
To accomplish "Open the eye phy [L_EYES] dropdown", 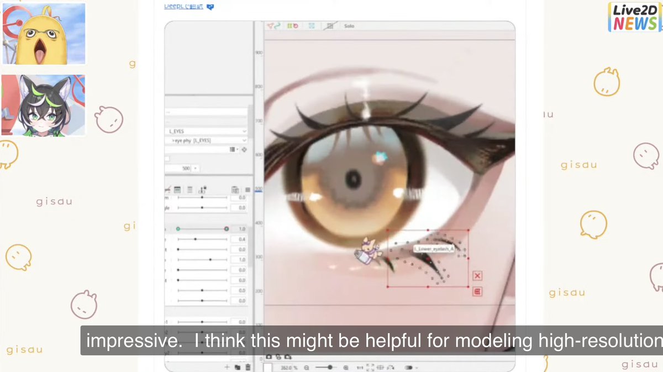I will click(x=206, y=140).
